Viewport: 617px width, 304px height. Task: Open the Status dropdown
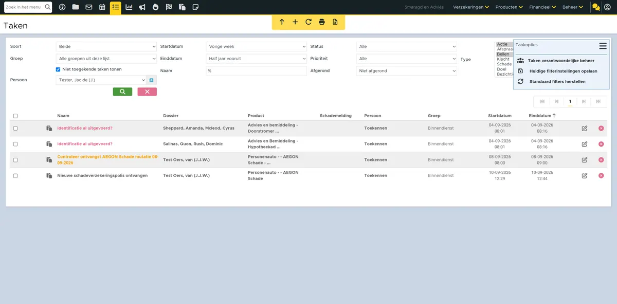click(406, 47)
